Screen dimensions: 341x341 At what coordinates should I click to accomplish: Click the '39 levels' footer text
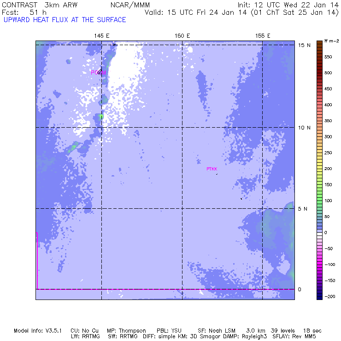pos(283,331)
